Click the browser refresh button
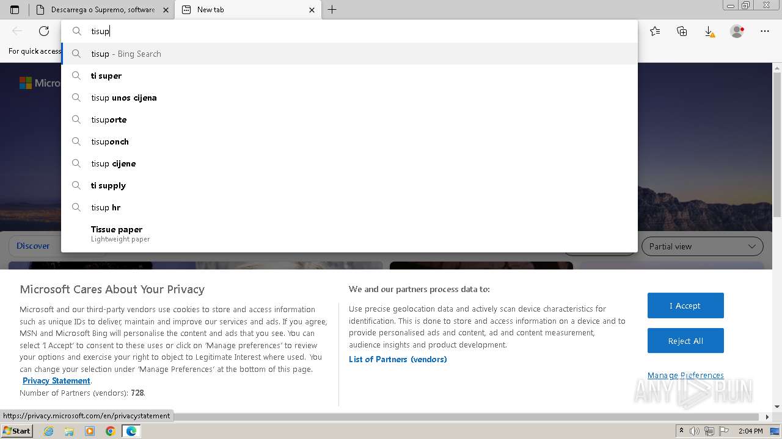 click(44, 31)
